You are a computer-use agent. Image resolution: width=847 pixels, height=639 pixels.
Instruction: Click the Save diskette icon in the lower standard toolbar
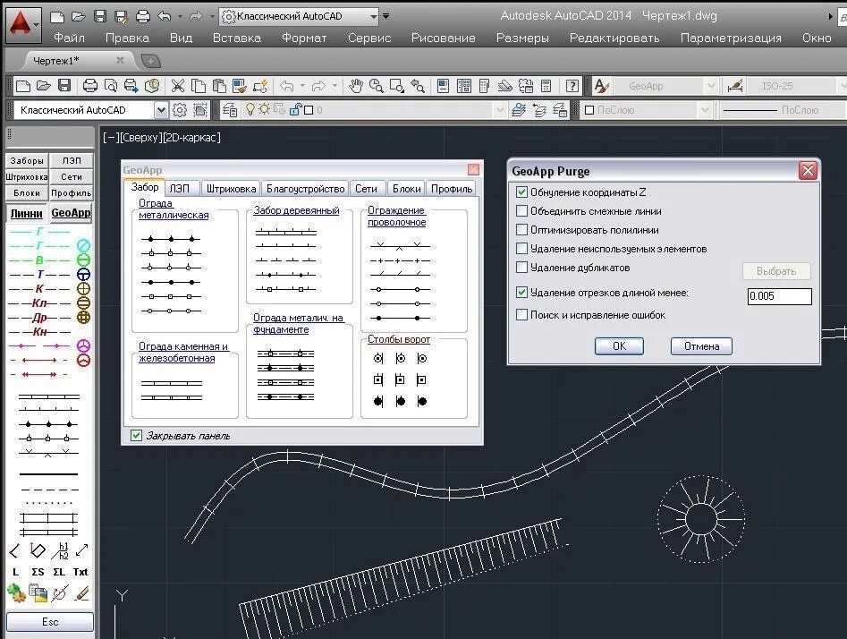(64, 85)
